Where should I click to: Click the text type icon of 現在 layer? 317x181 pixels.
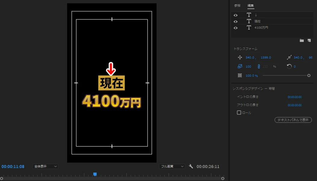pos(249,21)
